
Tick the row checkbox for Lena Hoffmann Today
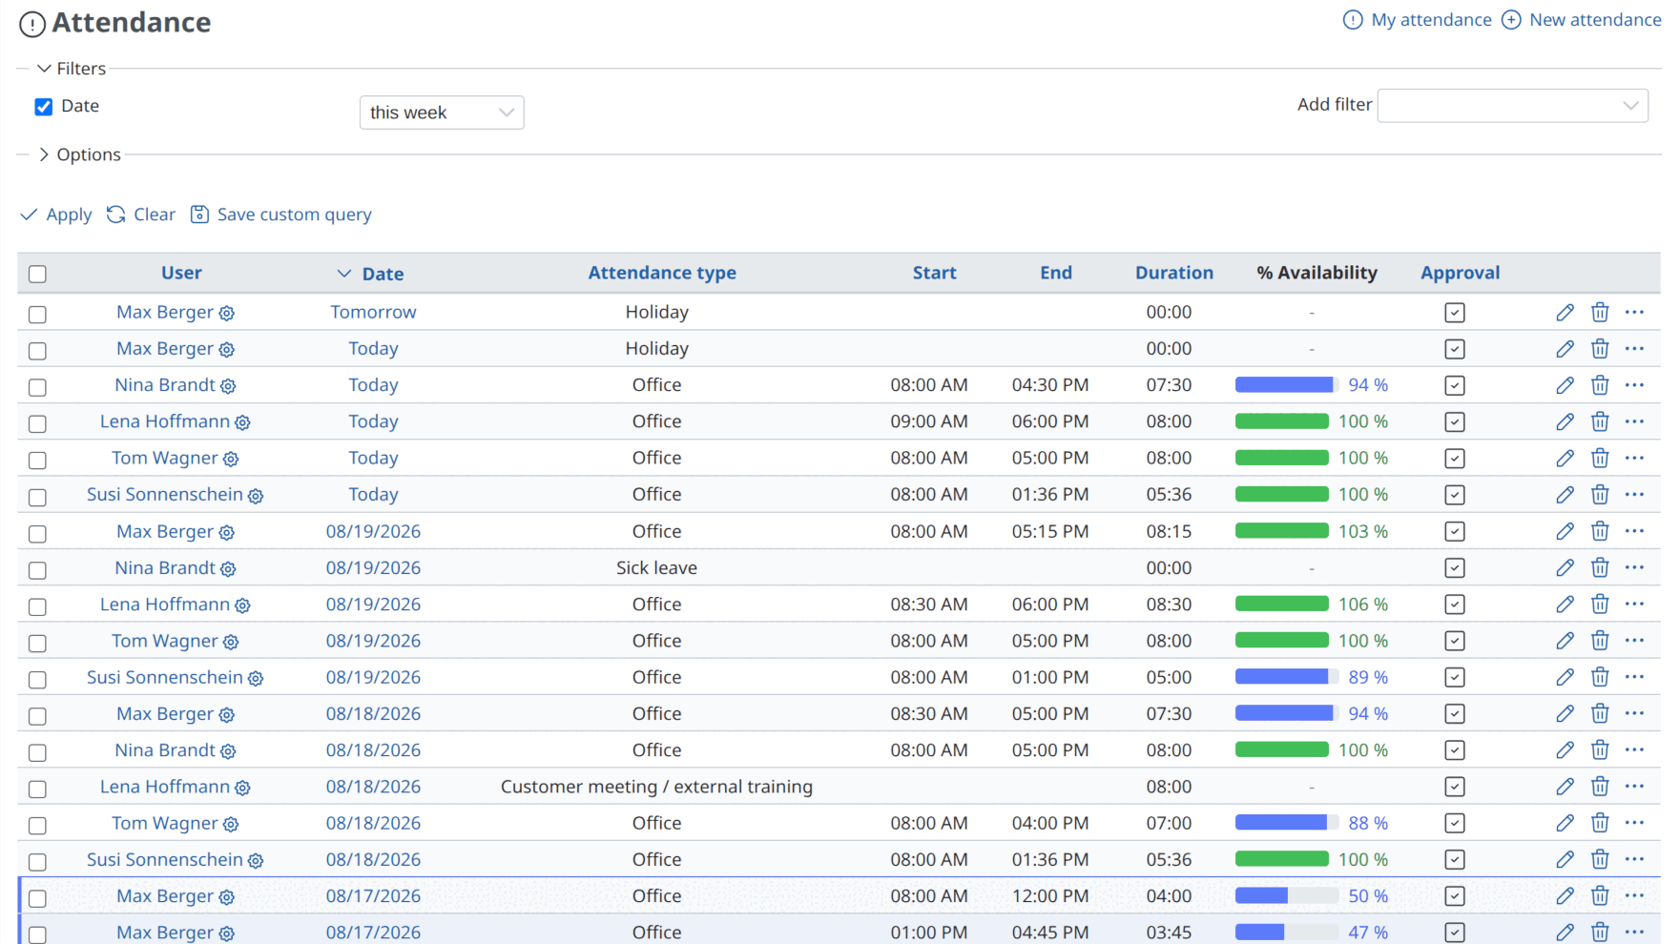point(37,423)
